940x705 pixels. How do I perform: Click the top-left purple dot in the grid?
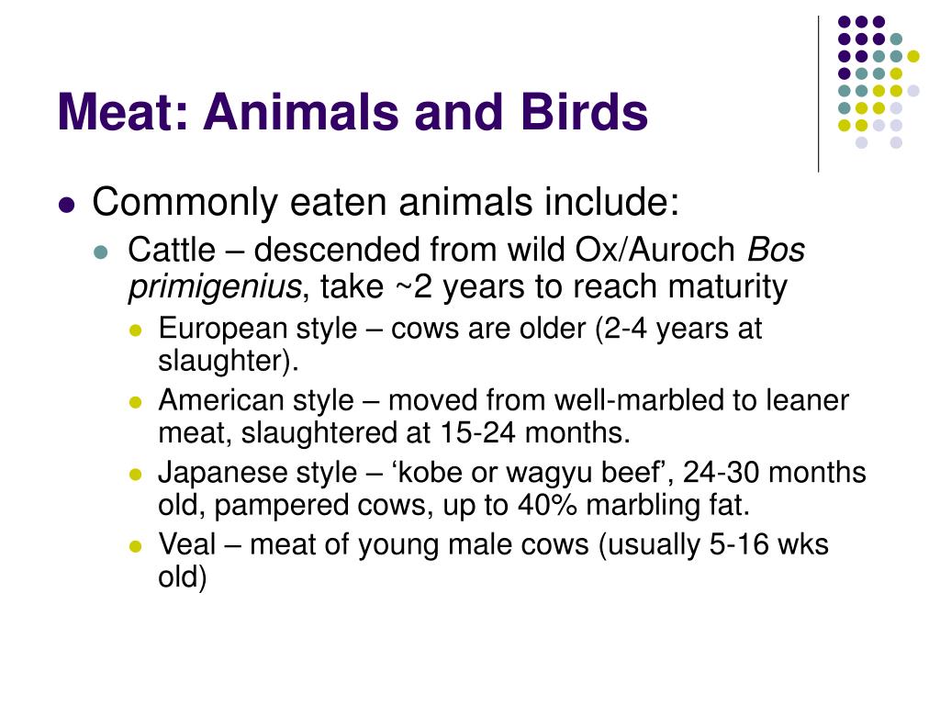[x=845, y=22]
